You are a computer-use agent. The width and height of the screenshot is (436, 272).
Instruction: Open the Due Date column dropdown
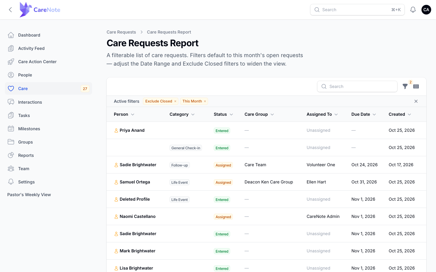[x=374, y=115]
